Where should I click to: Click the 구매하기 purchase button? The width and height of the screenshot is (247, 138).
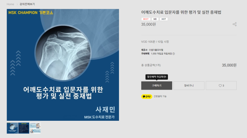(157, 85)
